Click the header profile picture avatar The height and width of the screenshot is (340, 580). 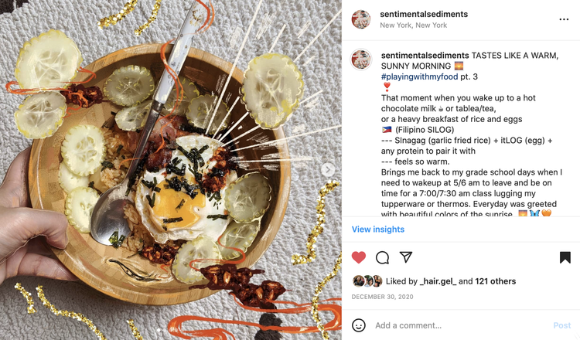click(x=361, y=19)
